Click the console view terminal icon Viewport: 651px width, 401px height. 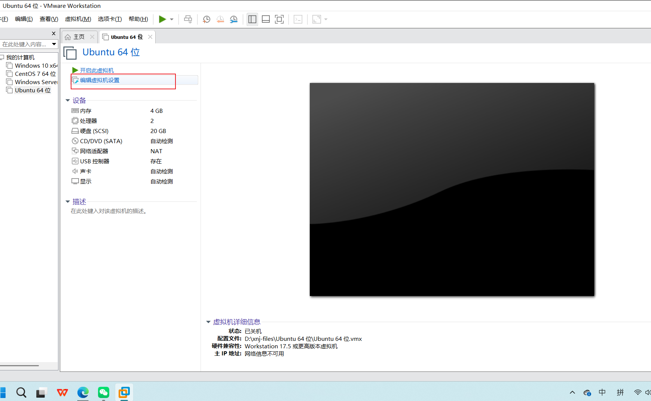pyautogui.click(x=298, y=19)
